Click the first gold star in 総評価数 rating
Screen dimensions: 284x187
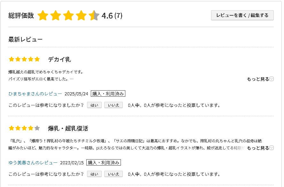(43, 15)
